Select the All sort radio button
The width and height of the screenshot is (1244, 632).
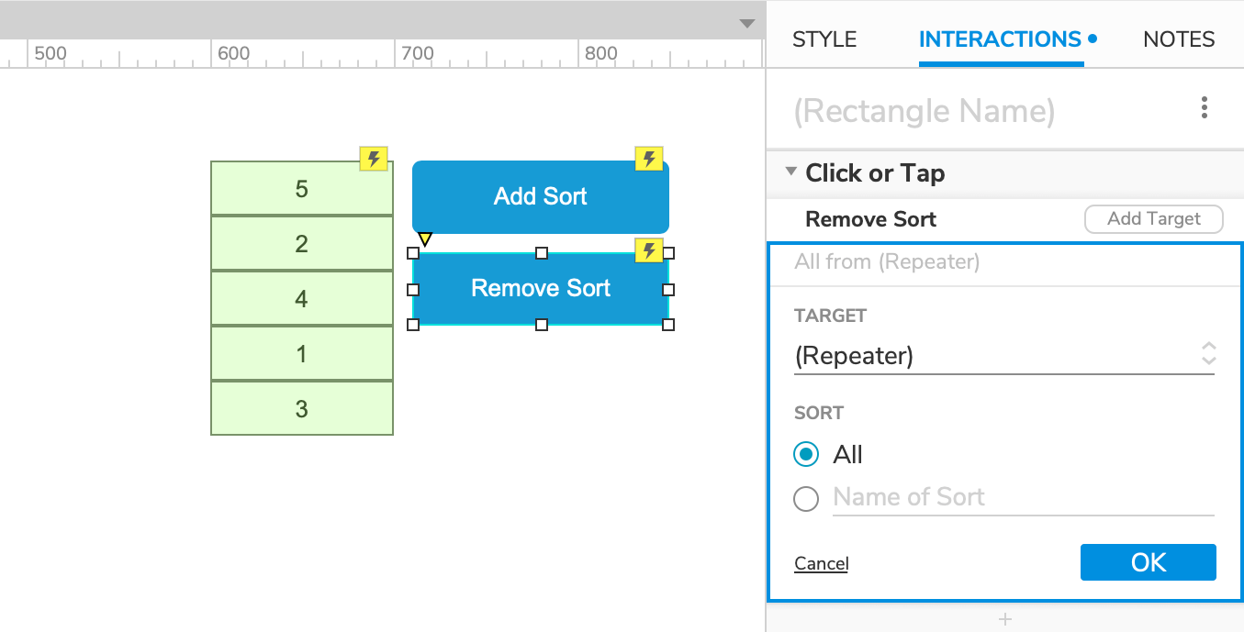pos(805,454)
